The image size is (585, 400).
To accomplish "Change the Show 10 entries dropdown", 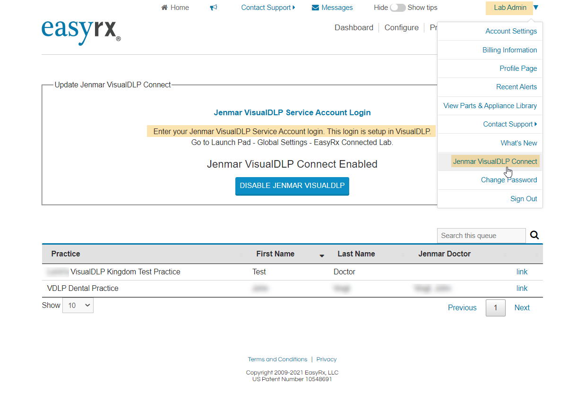I will click(x=78, y=305).
